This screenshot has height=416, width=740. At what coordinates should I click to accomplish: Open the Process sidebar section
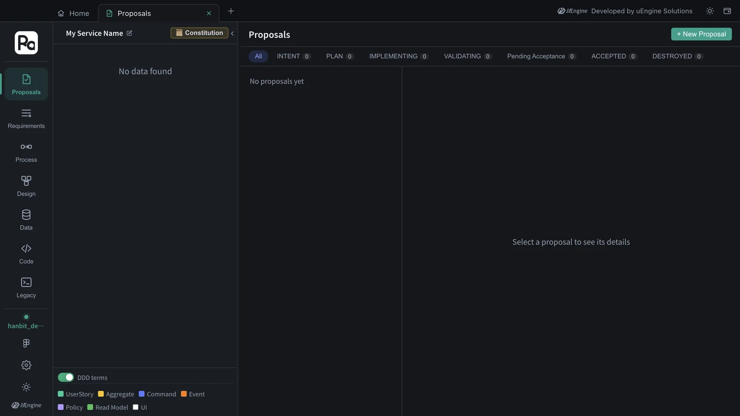(x=26, y=153)
